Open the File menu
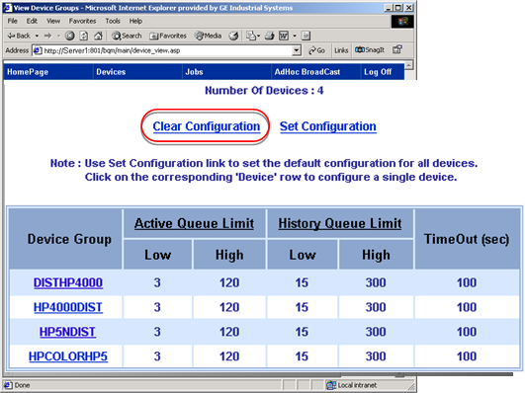This screenshot has height=393, width=525. (13, 21)
